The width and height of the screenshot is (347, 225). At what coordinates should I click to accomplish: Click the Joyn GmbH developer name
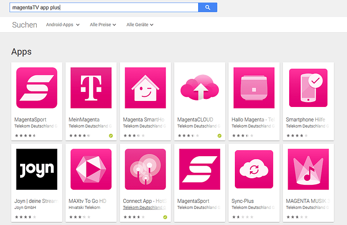25,207
